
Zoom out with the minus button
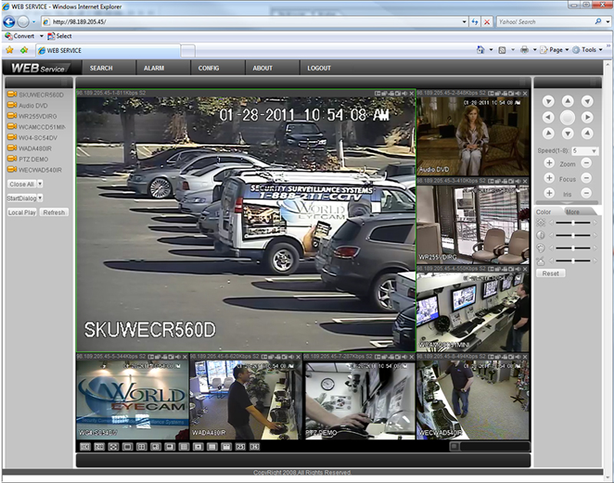point(586,163)
